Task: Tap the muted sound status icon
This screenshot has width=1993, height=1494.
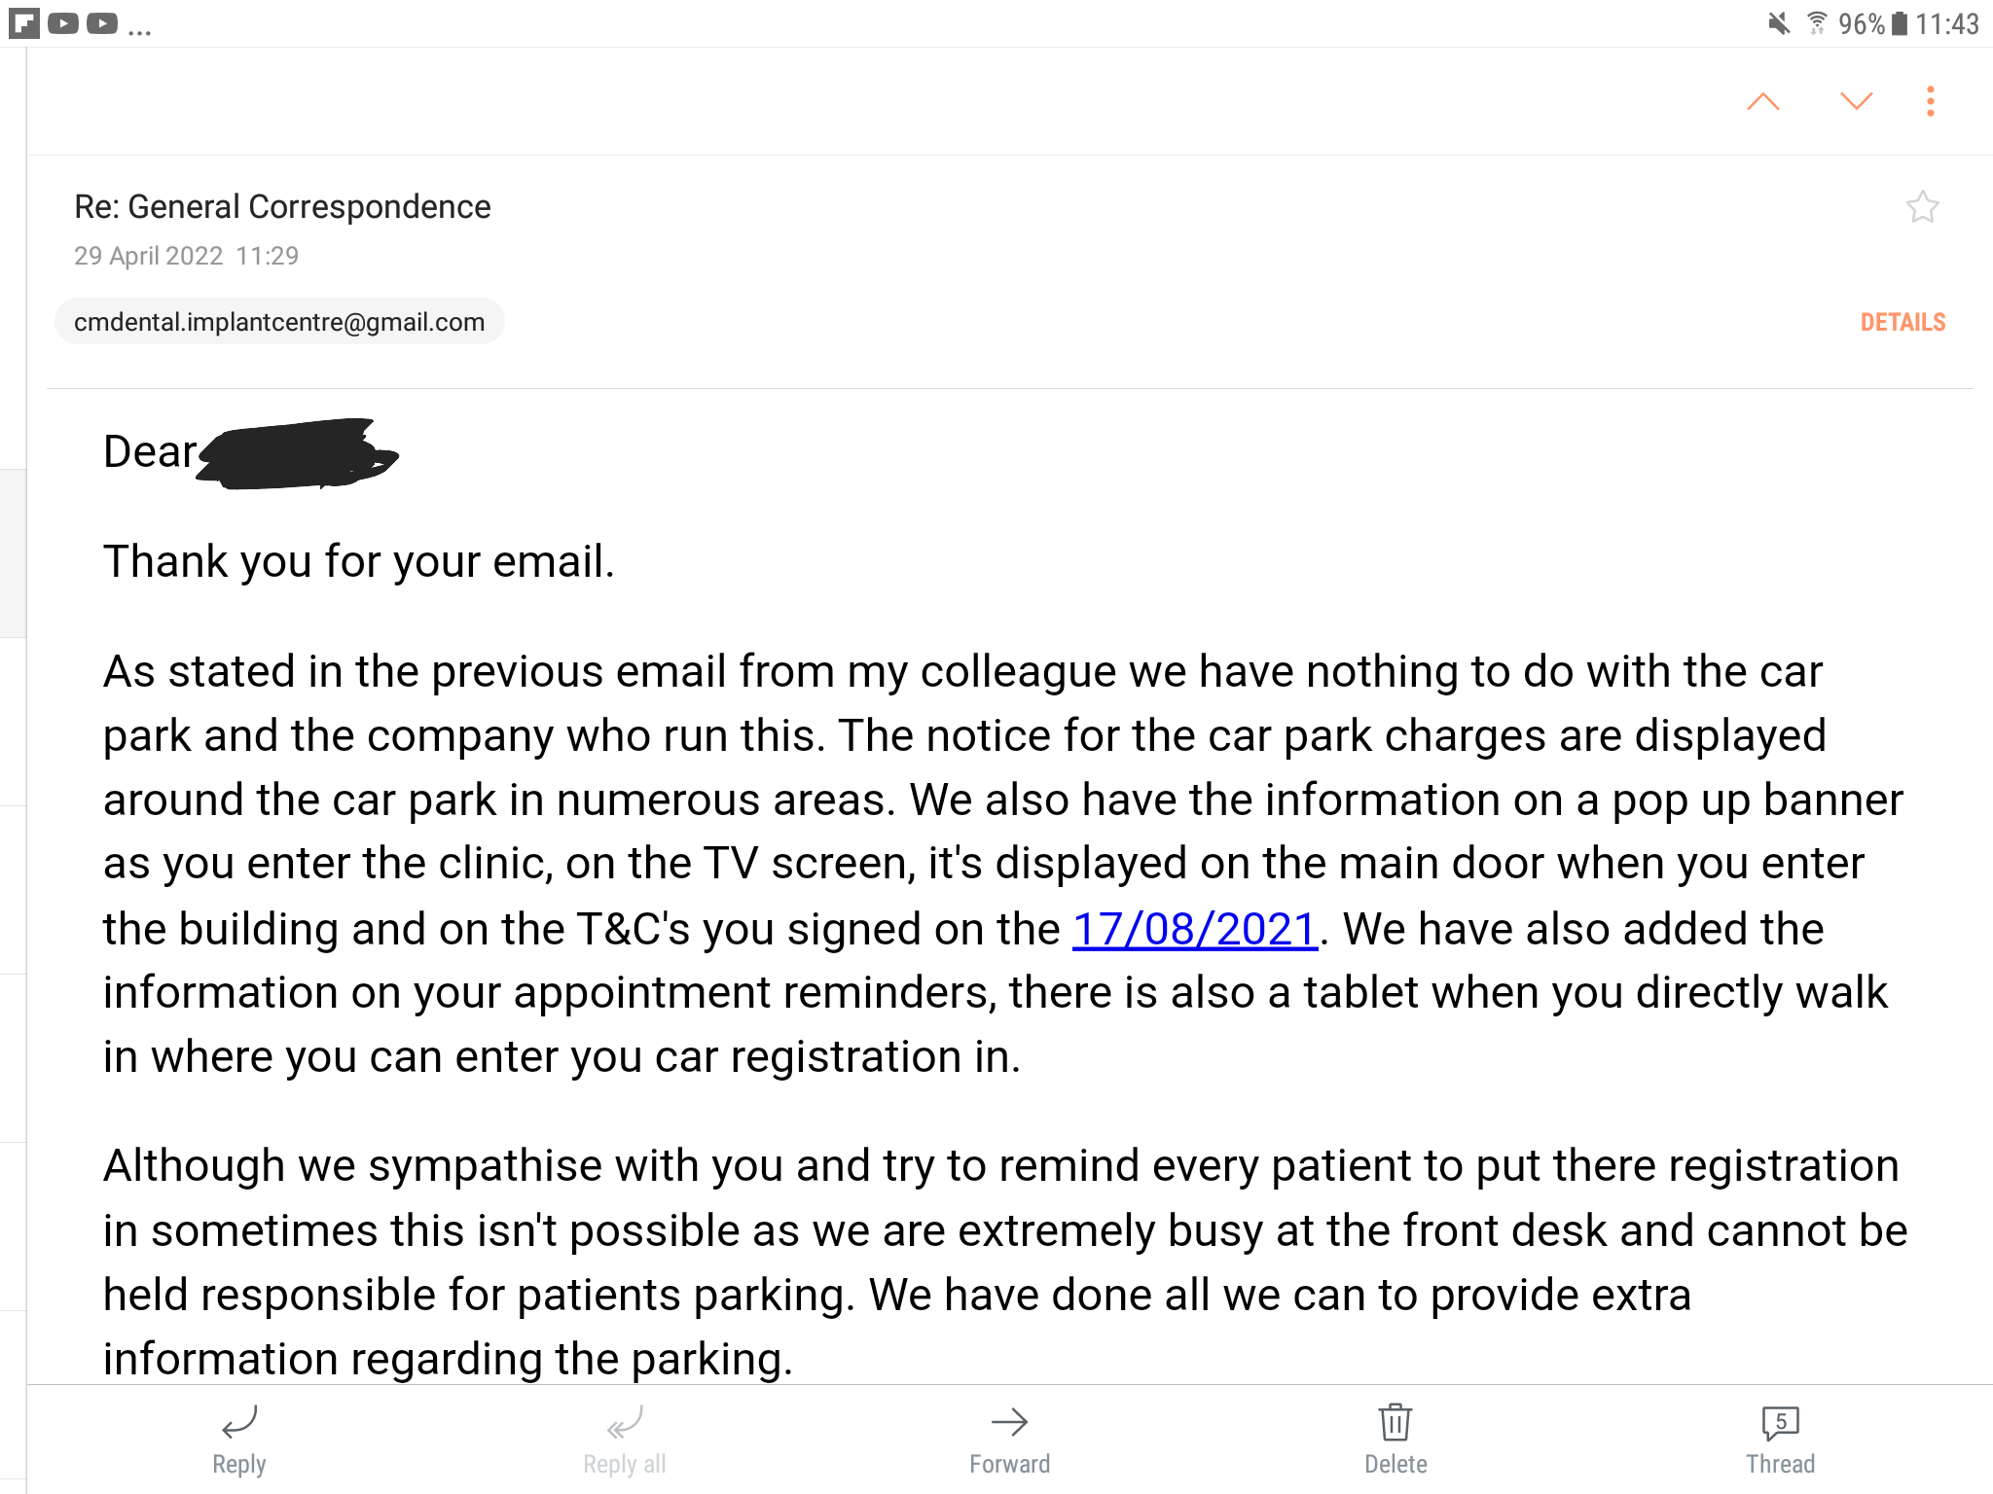Action: pyautogui.click(x=1779, y=23)
